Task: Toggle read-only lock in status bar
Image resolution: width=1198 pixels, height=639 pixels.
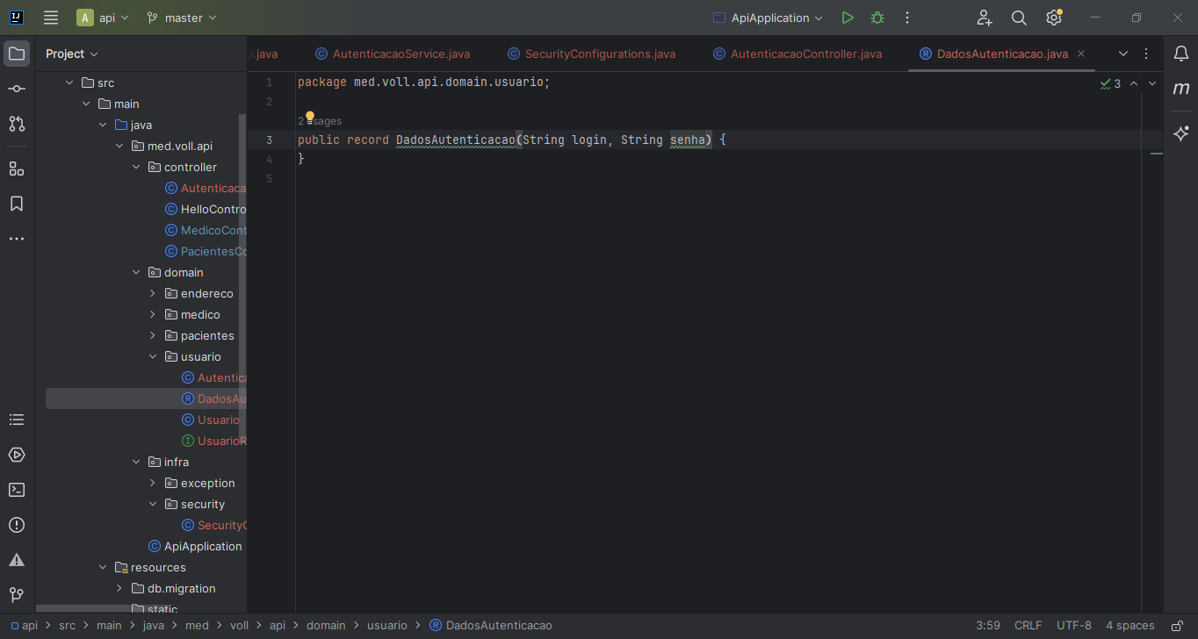Action: click(x=1177, y=626)
